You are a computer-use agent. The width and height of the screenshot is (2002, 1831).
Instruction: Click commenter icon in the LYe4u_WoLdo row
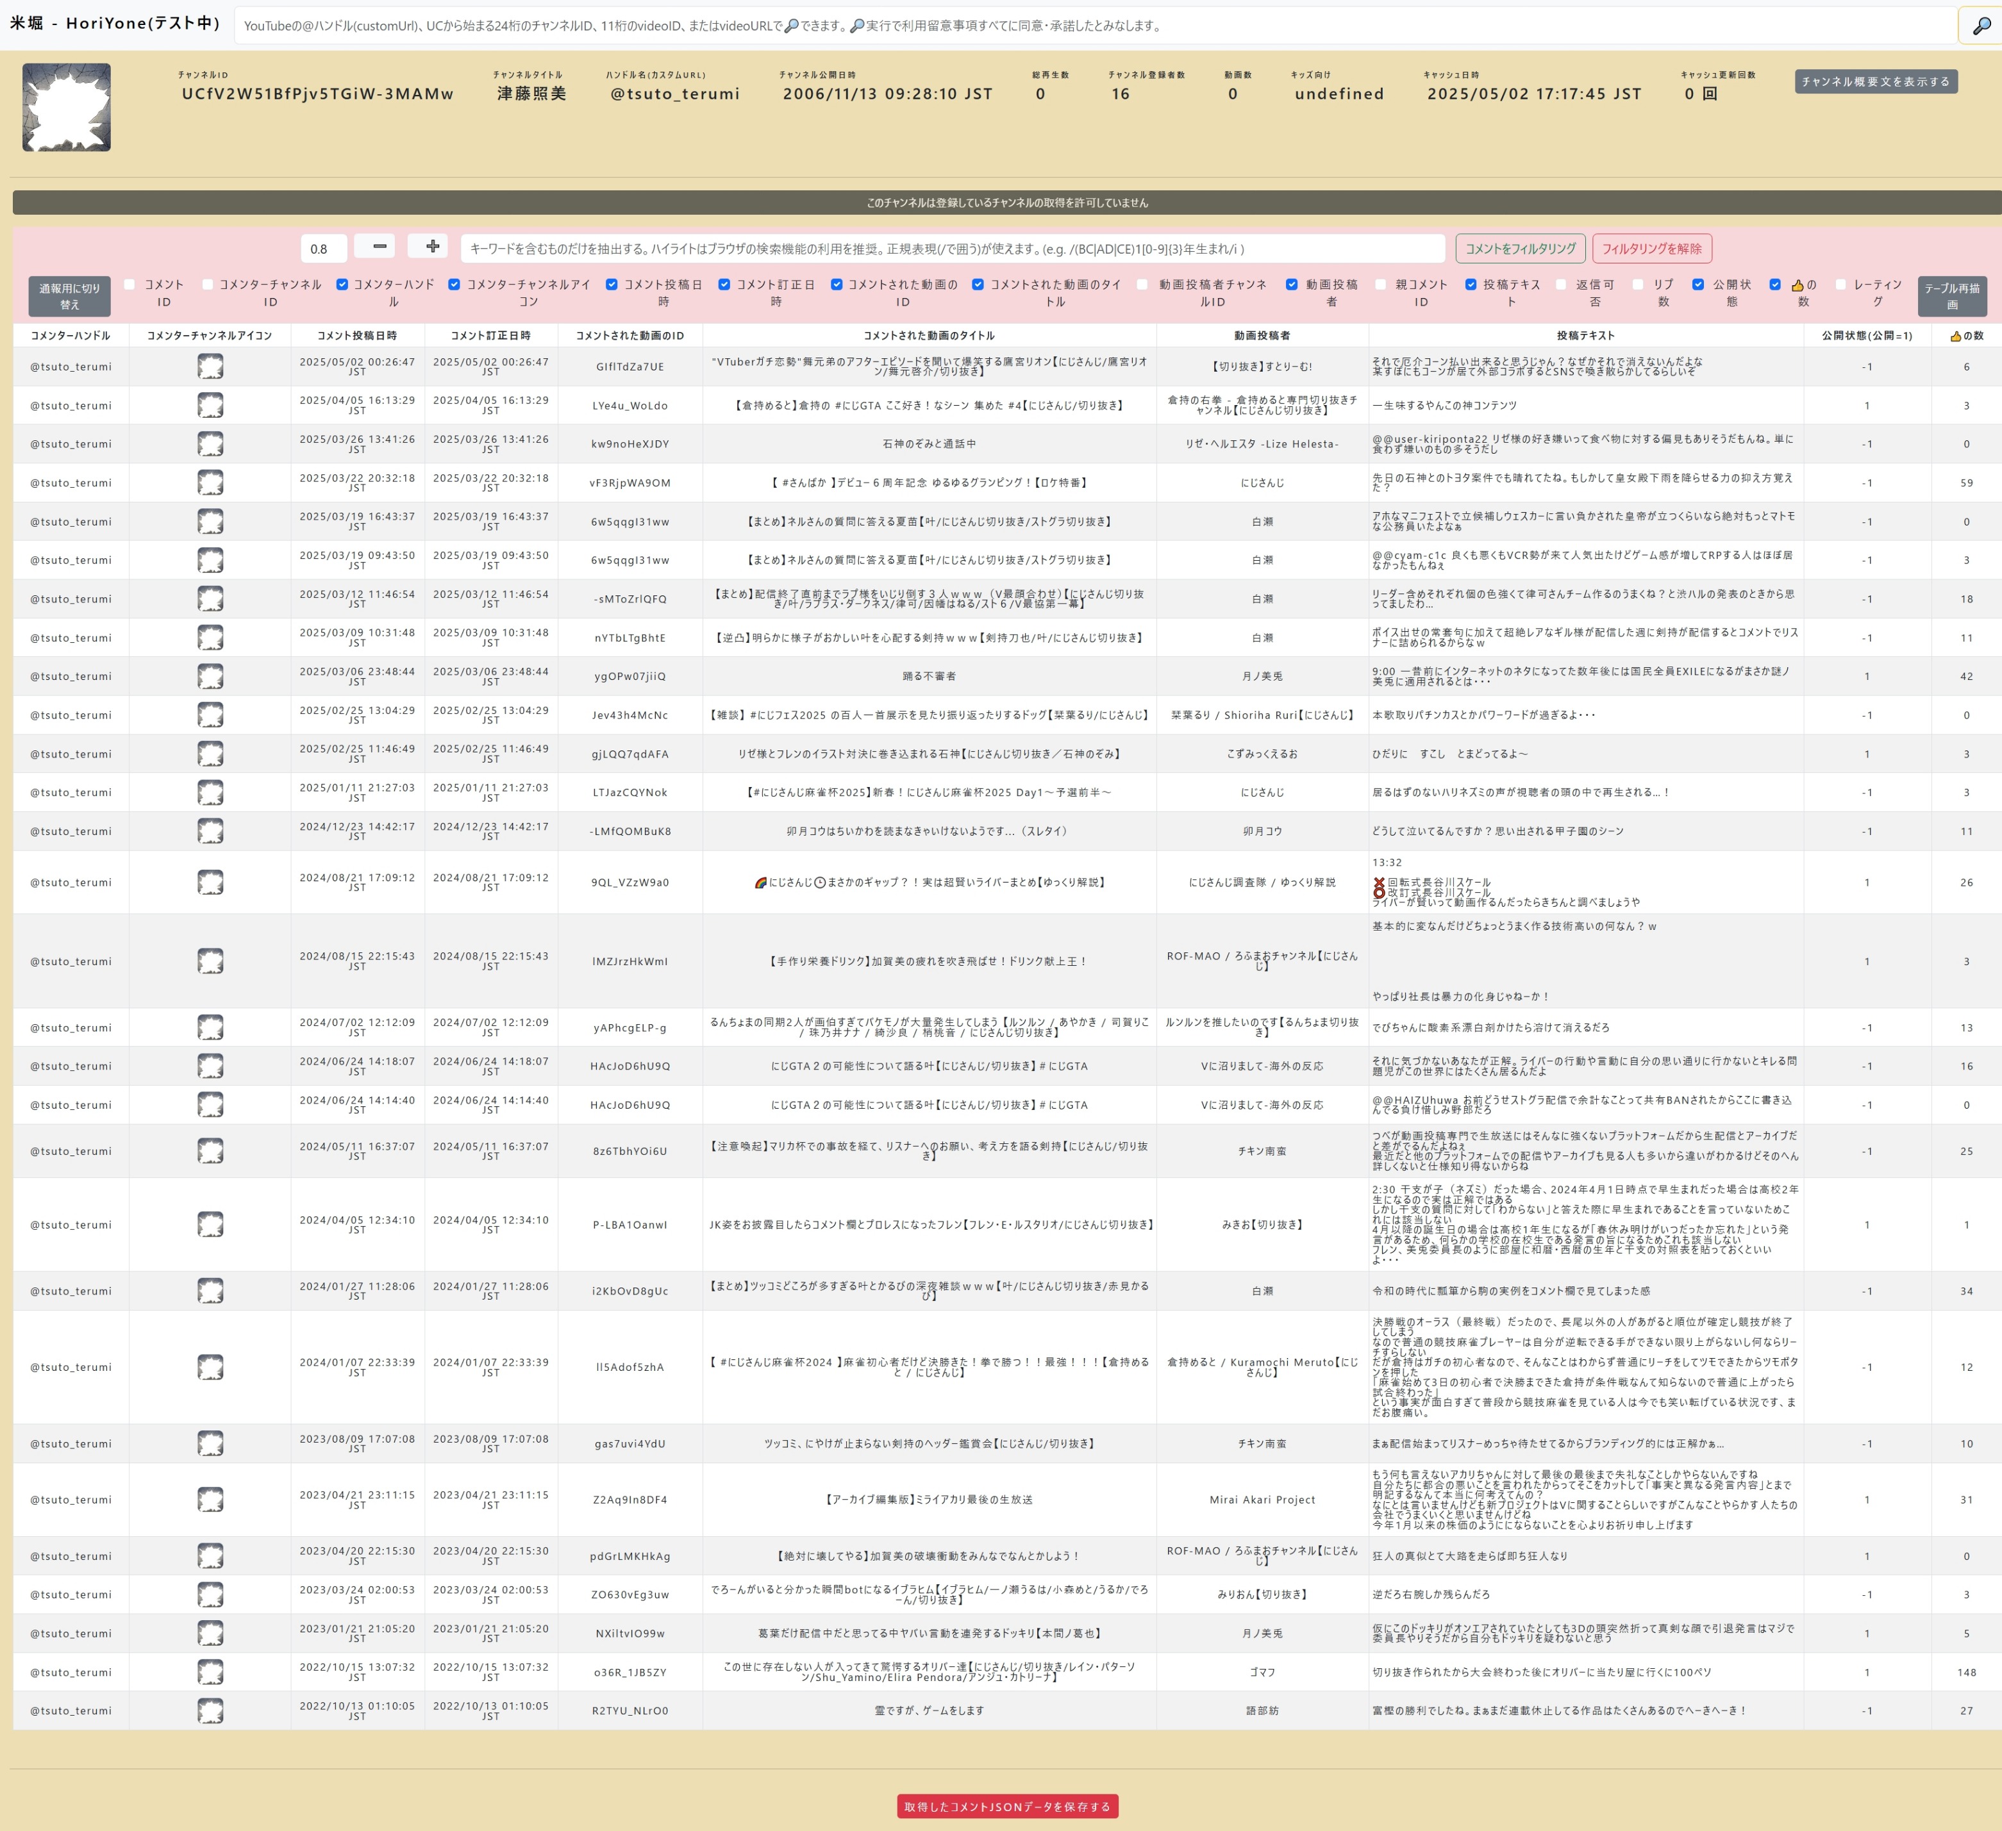210,405
